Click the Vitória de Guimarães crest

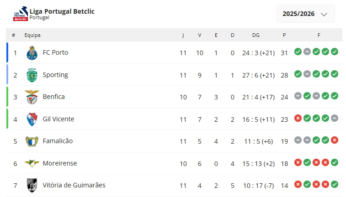pos(32,185)
